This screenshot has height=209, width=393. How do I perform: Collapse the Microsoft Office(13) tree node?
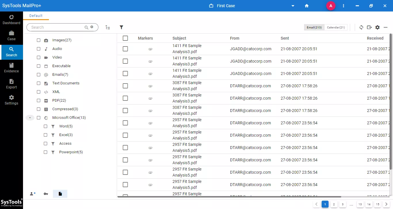[30, 118]
